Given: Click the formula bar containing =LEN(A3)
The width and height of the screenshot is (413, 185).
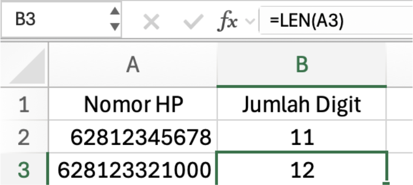Looking at the screenshot, I should tap(335, 21).
